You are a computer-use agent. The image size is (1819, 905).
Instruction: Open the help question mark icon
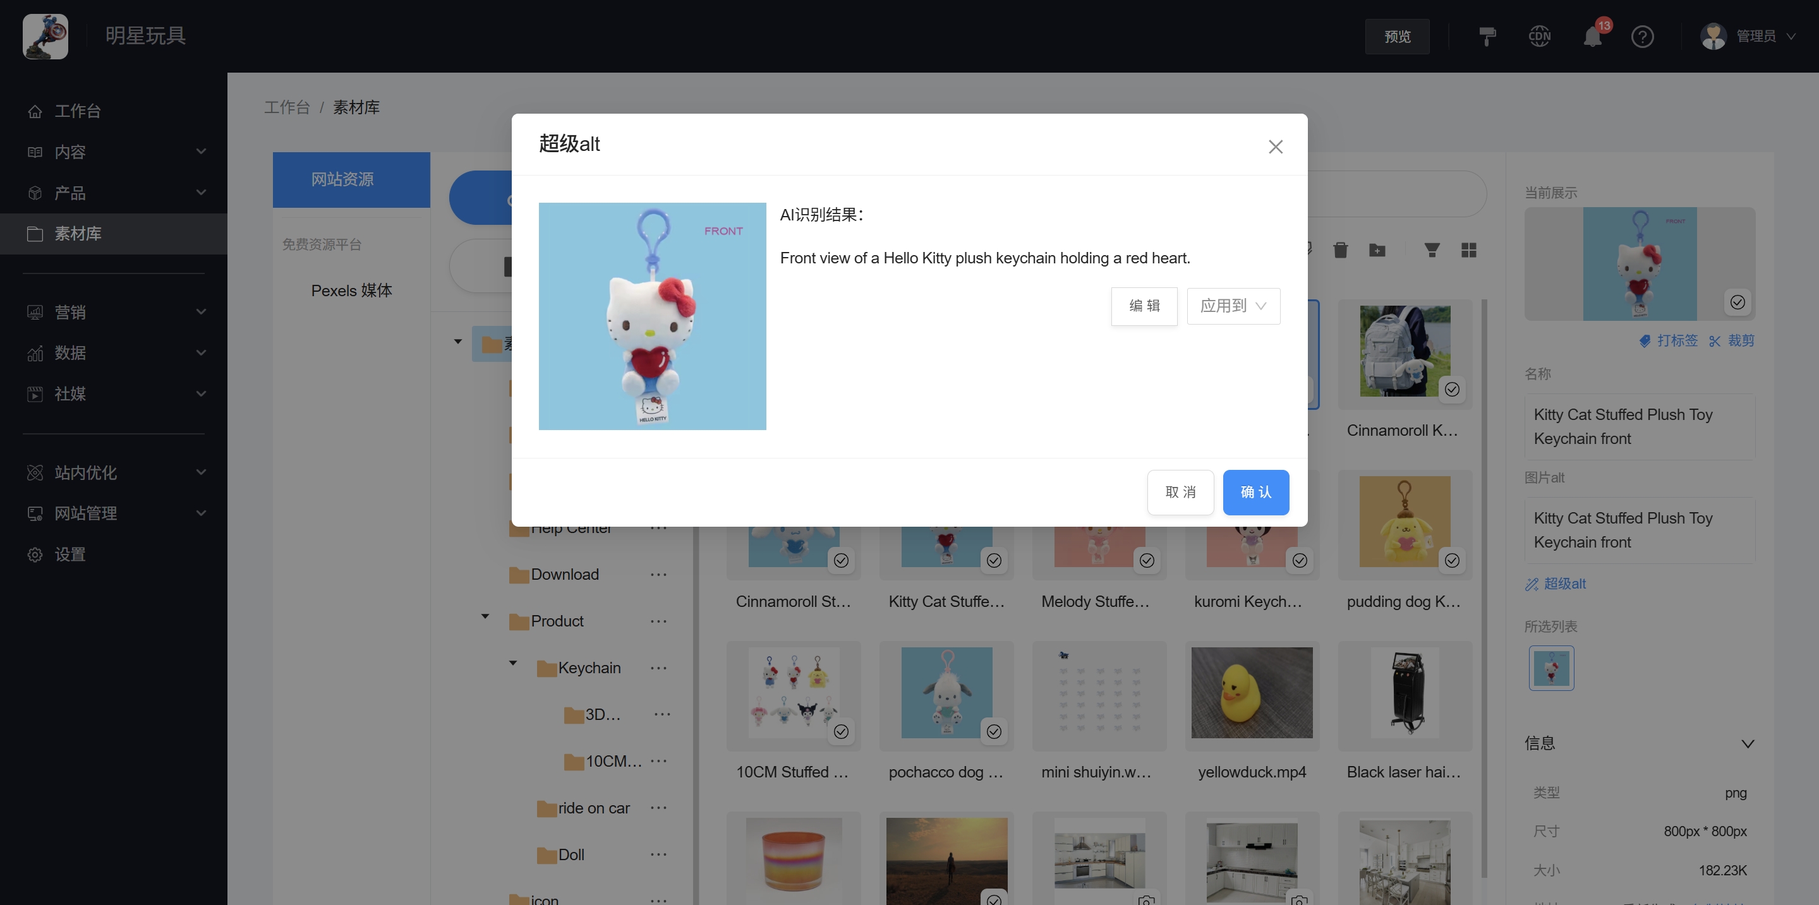1641,36
